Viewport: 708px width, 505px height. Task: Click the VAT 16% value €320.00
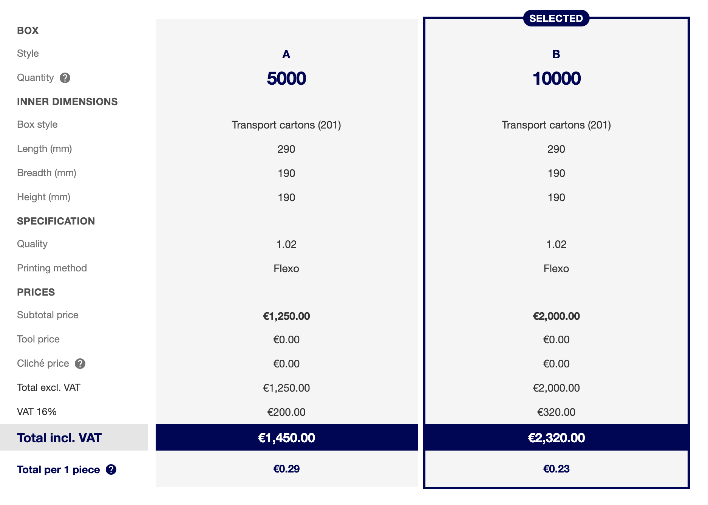[x=556, y=412]
